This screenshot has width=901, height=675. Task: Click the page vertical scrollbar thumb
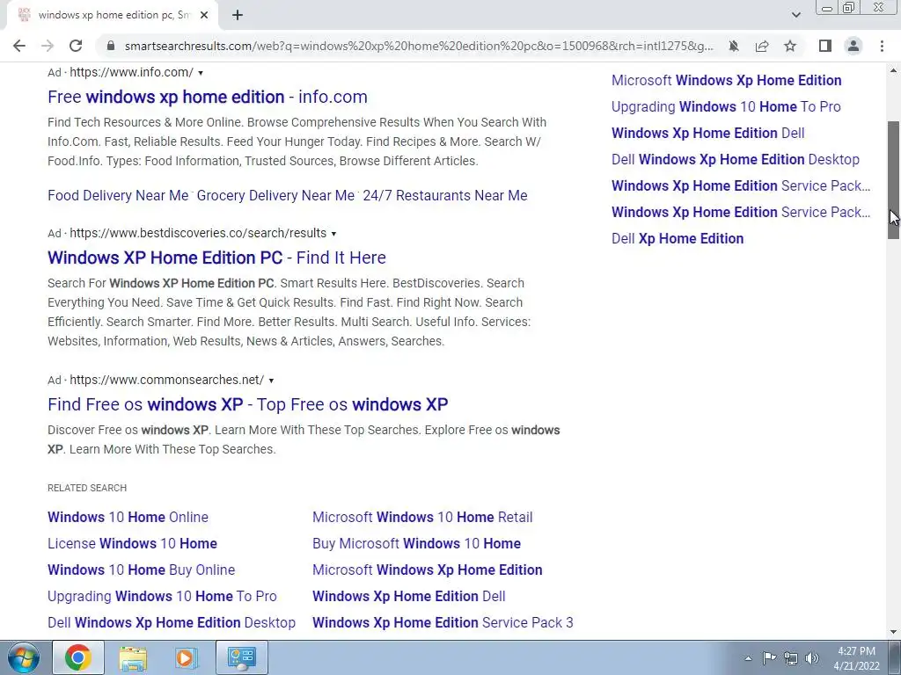(894, 180)
